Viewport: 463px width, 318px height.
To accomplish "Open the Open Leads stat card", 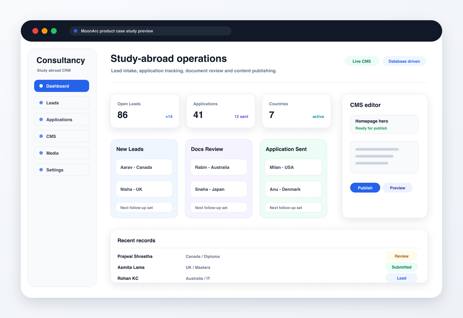I will click(145, 111).
